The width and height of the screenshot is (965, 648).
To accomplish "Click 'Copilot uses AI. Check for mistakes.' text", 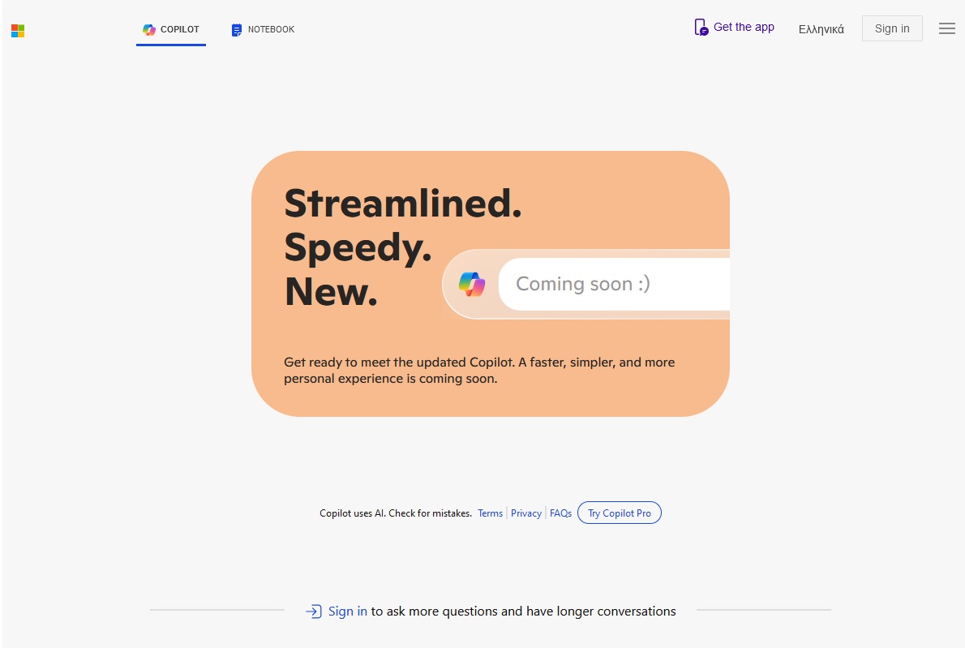I will pos(396,513).
